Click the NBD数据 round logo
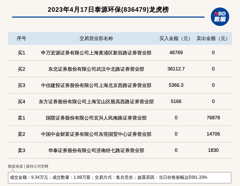Viewport: 240px width, 186px height. click(220, 17)
